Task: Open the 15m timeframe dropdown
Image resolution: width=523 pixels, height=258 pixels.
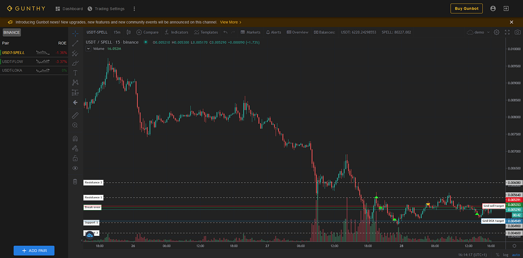Action: (117, 32)
